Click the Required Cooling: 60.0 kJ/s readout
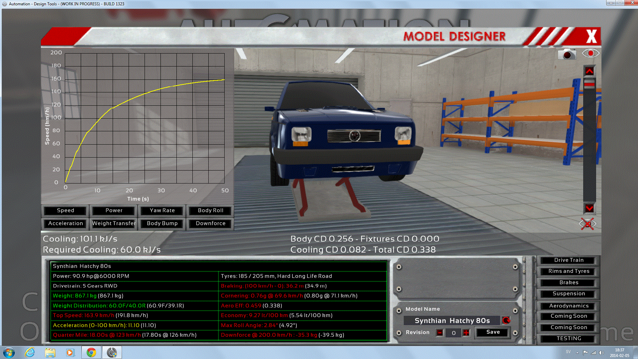The height and width of the screenshot is (359, 638). (x=102, y=250)
